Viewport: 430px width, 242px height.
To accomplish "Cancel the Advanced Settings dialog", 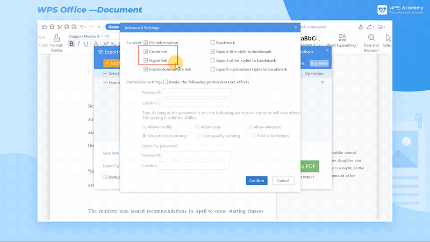I will point(283,181).
